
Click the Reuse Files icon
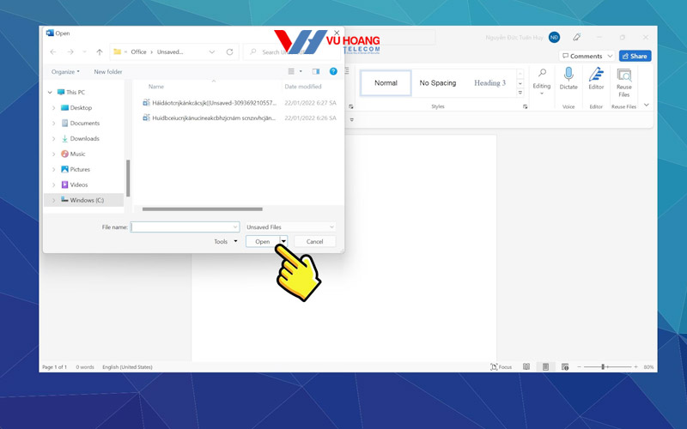tap(624, 76)
